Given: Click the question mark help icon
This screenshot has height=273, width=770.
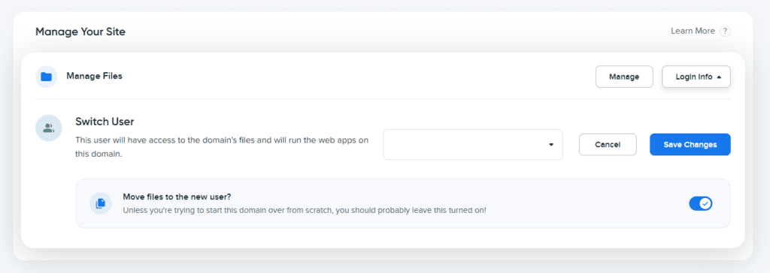Looking at the screenshot, I should coord(725,31).
